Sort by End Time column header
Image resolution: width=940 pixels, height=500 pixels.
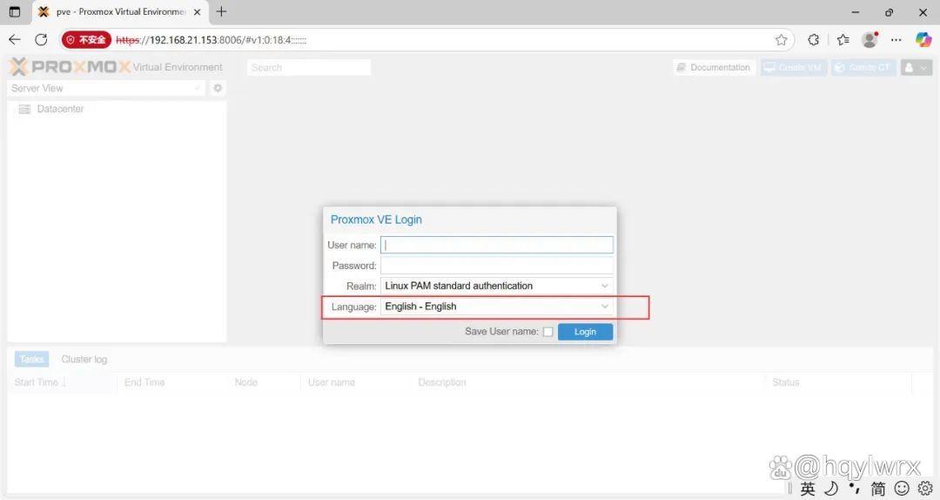pyautogui.click(x=144, y=382)
